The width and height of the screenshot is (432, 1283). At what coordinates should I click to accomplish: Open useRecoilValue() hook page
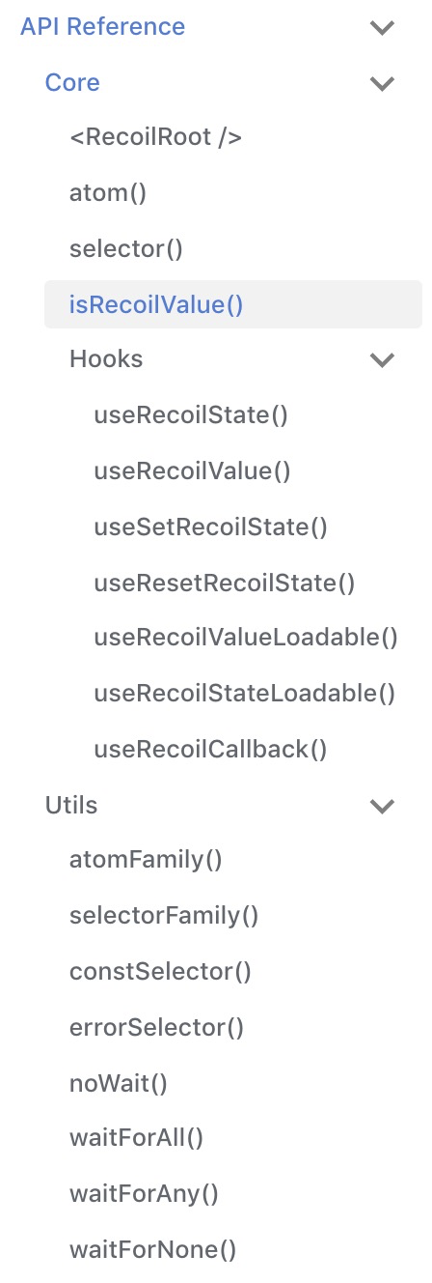coord(193,471)
